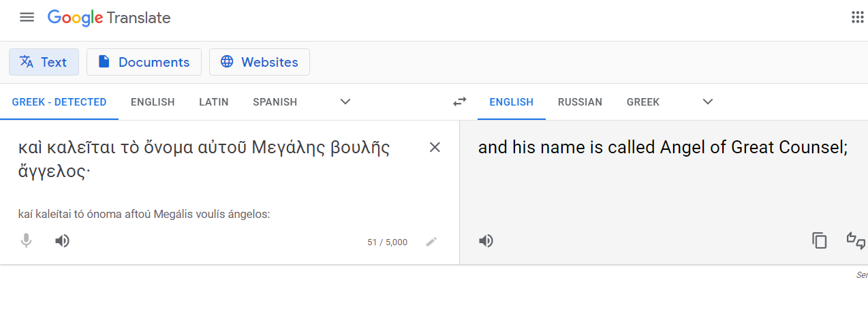Open the Google apps grid
The height and width of the screenshot is (331, 868).
tap(857, 18)
